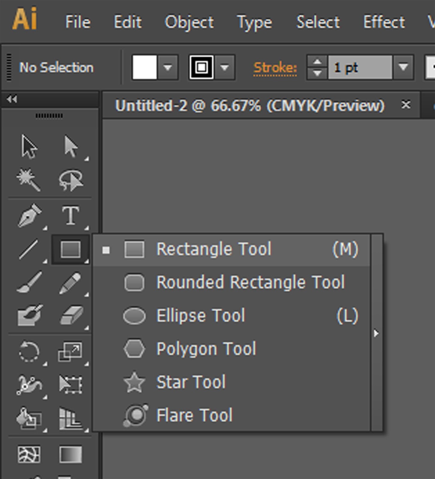Choose the Pencil tool
The height and width of the screenshot is (479, 435).
[x=70, y=283]
